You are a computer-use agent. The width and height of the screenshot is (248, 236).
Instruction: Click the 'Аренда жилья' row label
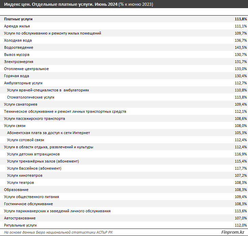tap(17, 26)
